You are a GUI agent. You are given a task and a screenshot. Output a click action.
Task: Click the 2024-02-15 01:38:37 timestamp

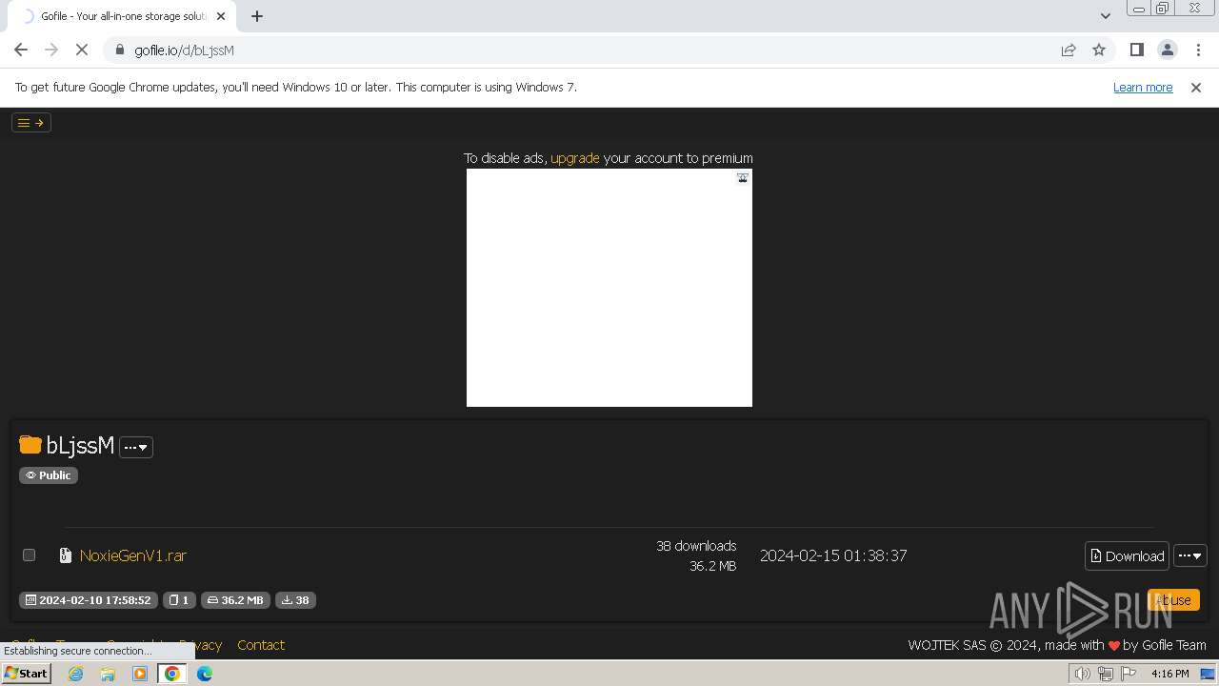(x=833, y=555)
